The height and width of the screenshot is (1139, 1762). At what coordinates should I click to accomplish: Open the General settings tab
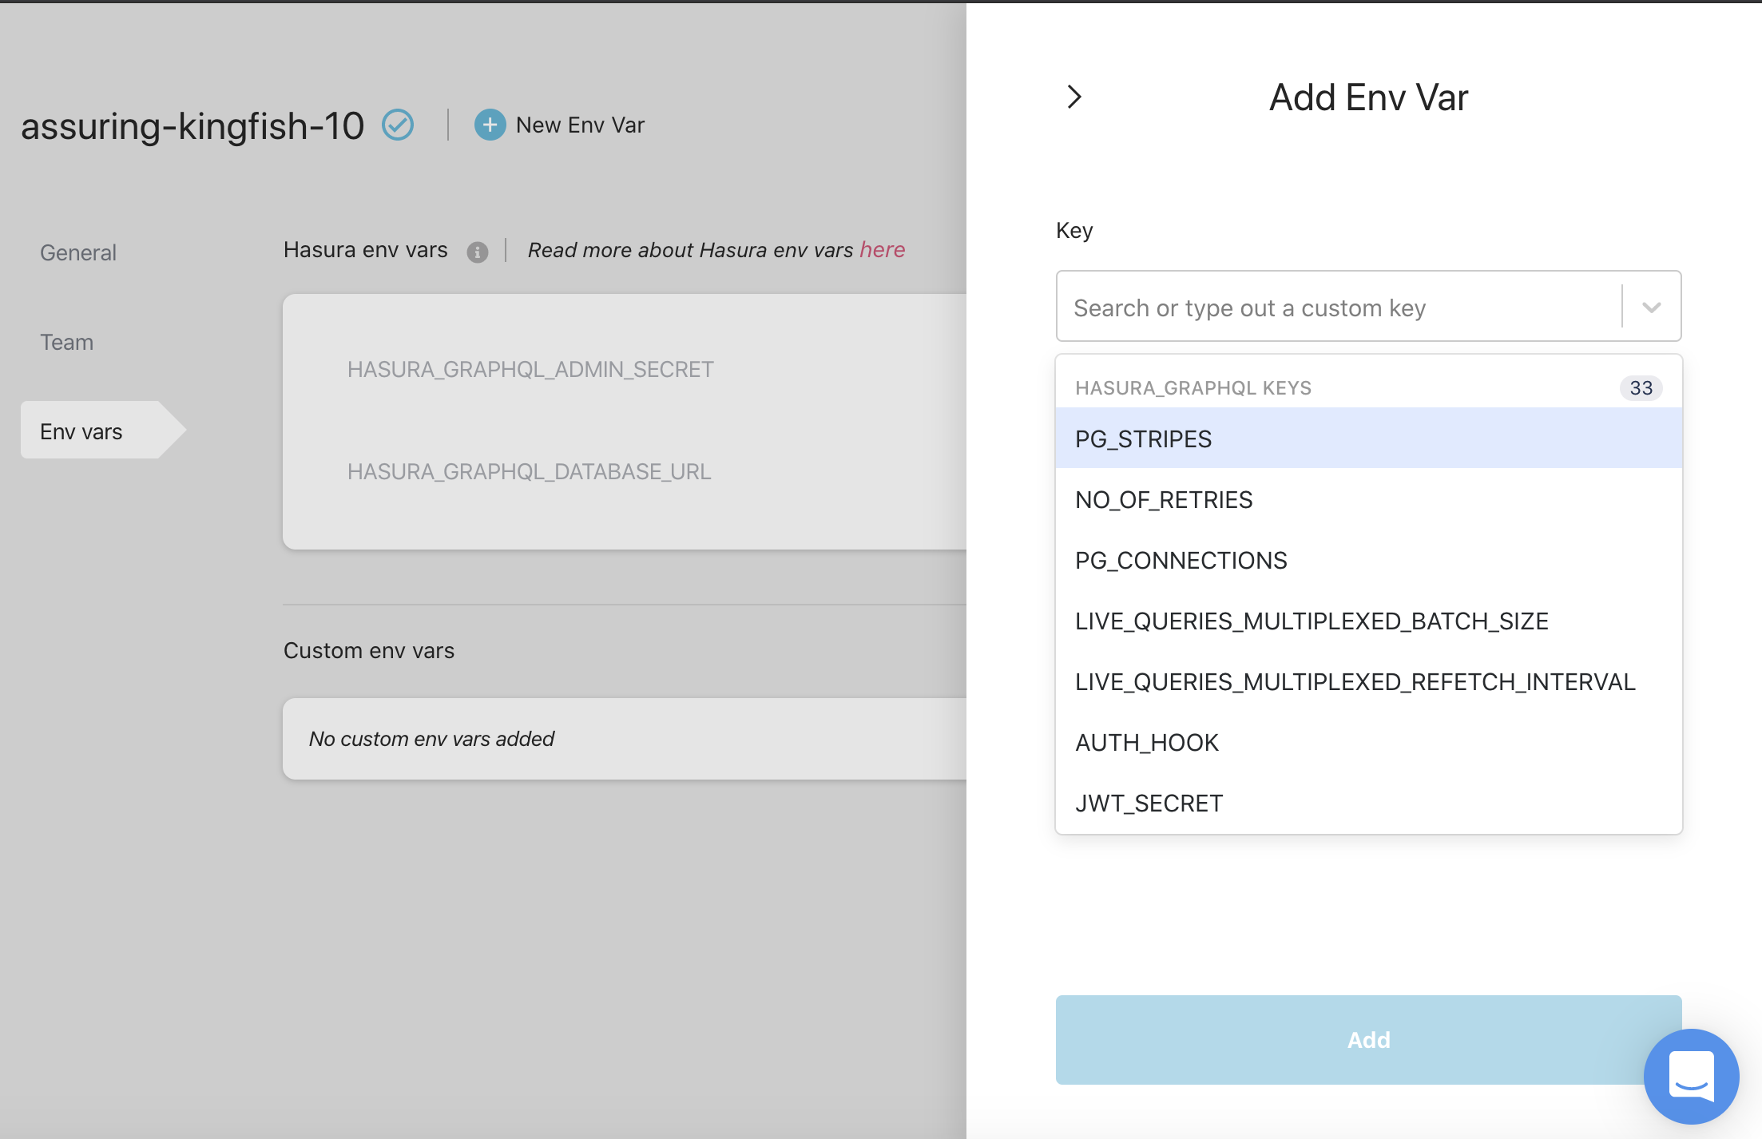(78, 252)
